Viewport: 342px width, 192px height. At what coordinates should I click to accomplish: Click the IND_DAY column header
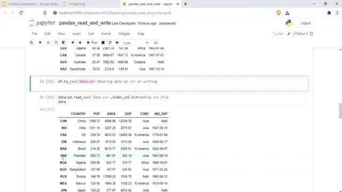point(161,114)
